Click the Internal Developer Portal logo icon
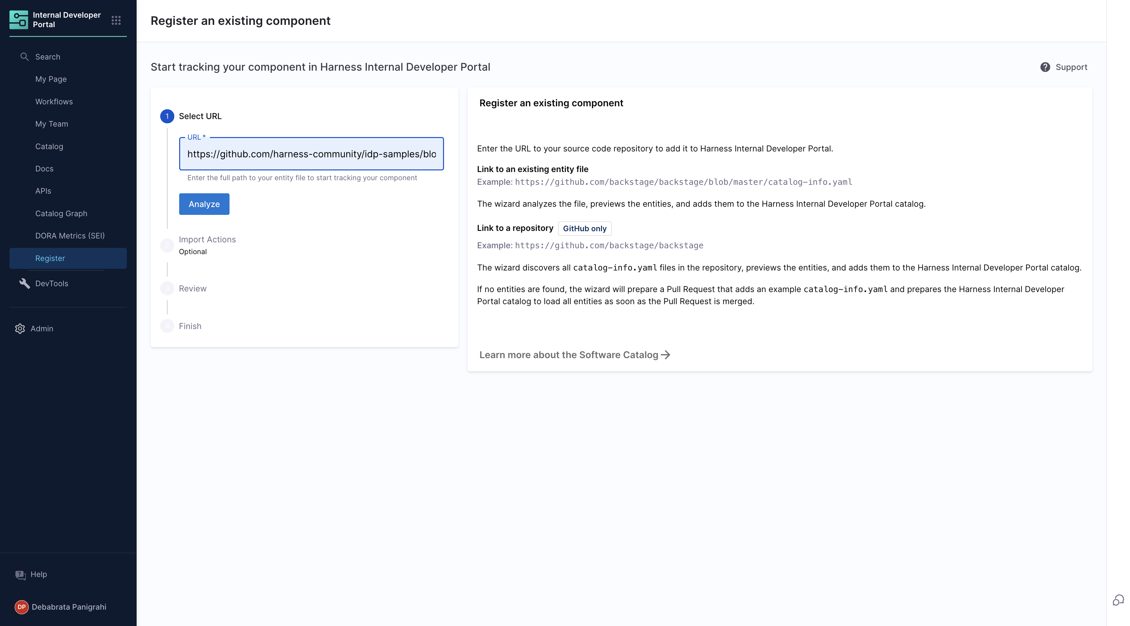The height and width of the screenshot is (626, 1130). (x=18, y=20)
